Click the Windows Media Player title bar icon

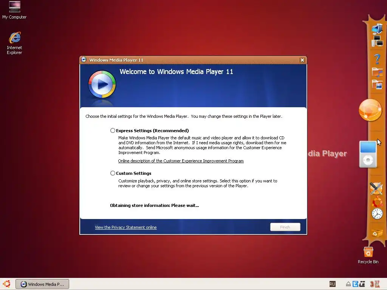[x=84, y=60]
